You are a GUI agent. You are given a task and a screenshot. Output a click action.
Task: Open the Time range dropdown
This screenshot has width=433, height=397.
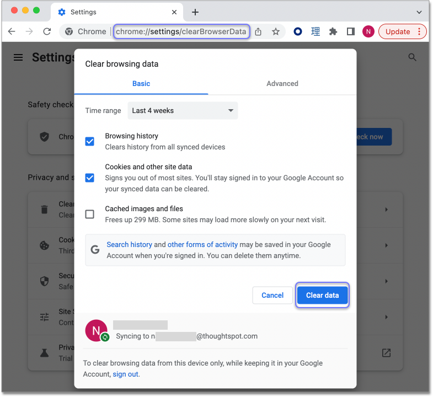183,110
